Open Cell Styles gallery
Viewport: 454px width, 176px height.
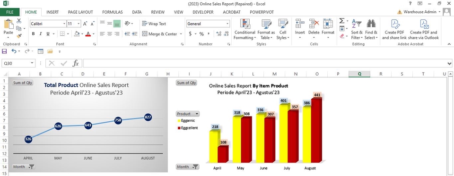point(283,29)
